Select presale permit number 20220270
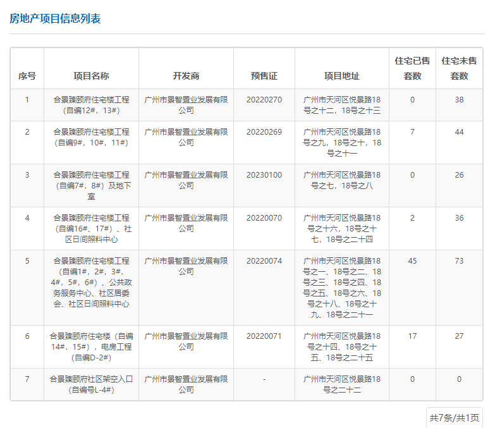This screenshot has height=428, width=495. pyautogui.click(x=264, y=100)
